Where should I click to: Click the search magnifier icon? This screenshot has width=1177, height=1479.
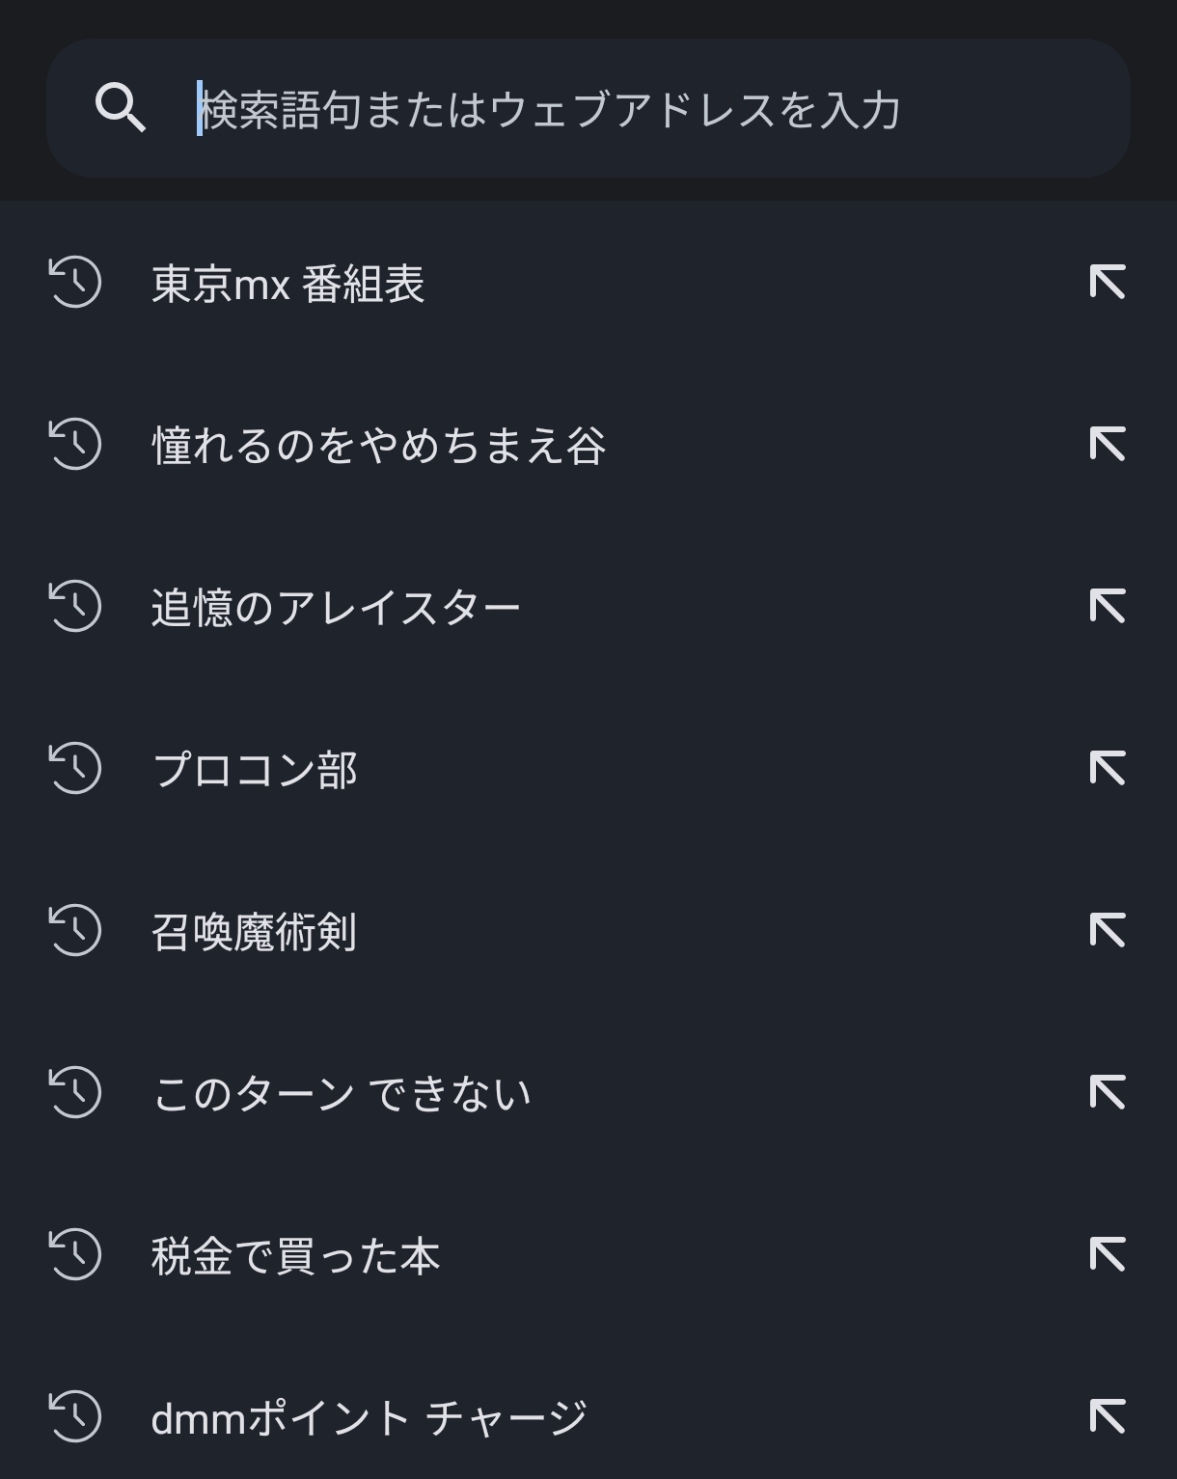[121, 107]
